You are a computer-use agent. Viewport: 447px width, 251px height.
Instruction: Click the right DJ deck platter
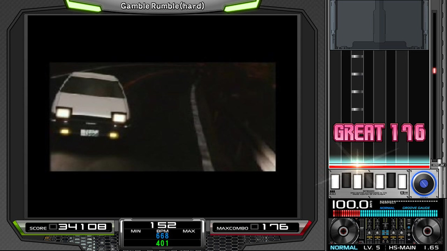coord(427,231)
